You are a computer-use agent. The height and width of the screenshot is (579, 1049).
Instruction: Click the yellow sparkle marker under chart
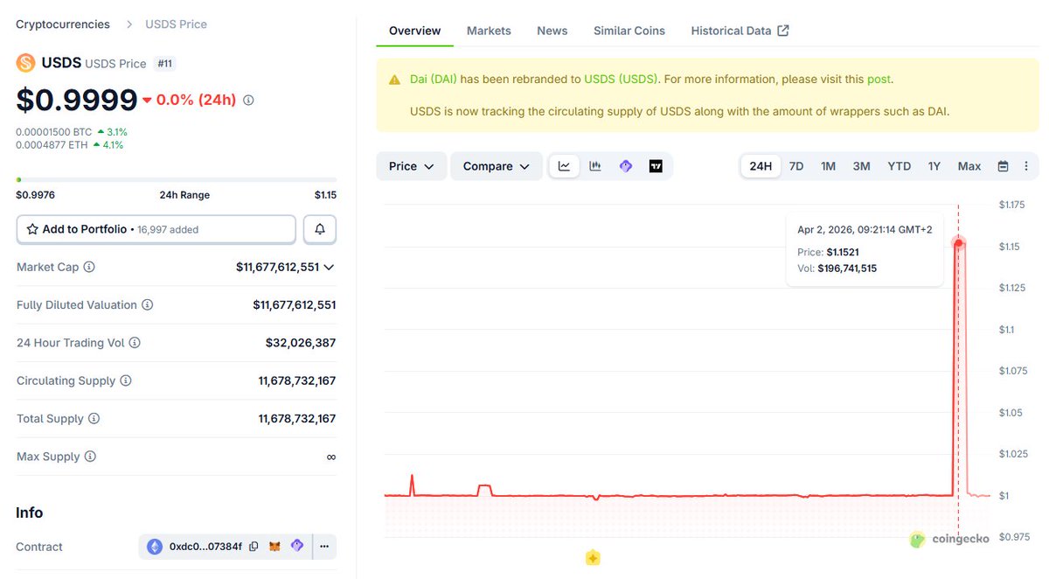point(593,557)
